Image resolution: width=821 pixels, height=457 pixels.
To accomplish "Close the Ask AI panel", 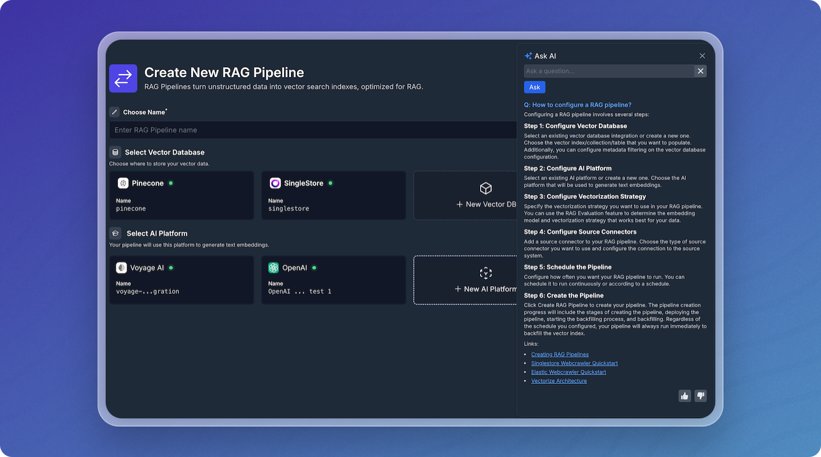I will point(702,56).
